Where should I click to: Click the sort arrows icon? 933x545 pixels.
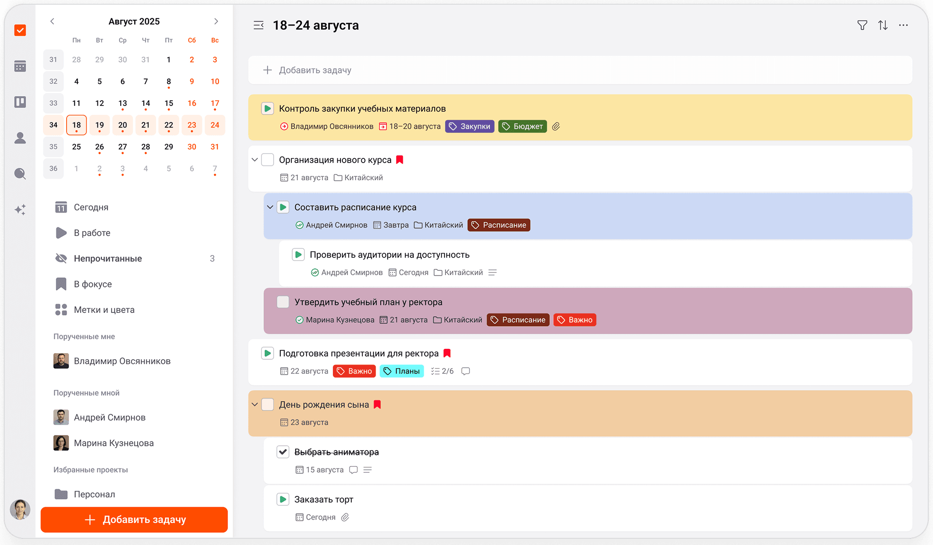(883, 26)
